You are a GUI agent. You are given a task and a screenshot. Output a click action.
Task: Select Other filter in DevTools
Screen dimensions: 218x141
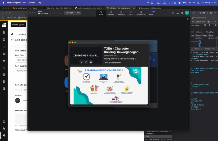(x=211, y=35)
